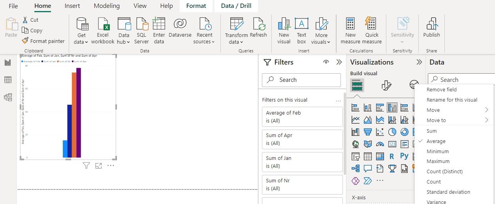Screen dimensions: 495x204
Task: Select the scatter chart visual
Action: (380, 132)
